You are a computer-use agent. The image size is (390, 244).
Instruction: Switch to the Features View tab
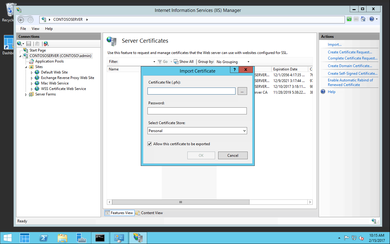[119, 213]
